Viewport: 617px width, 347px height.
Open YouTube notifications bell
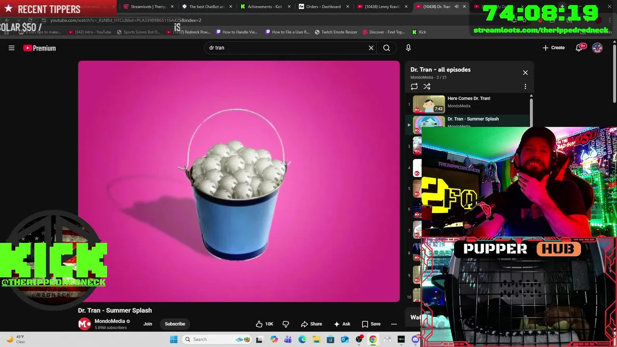click(579, 48)
